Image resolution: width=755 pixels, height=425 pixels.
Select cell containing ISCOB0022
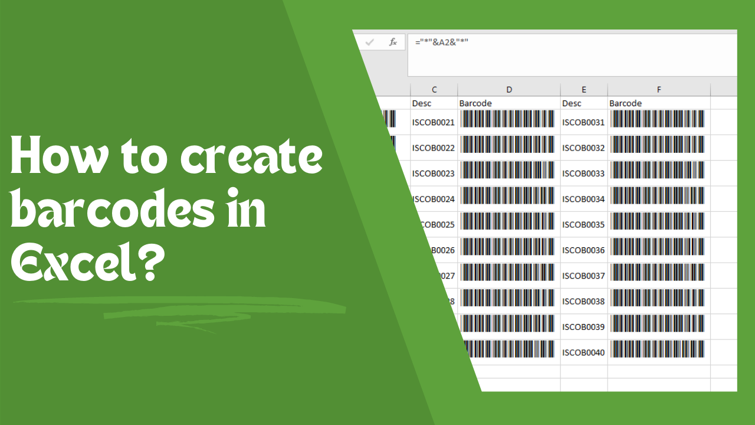coord(434,148)
